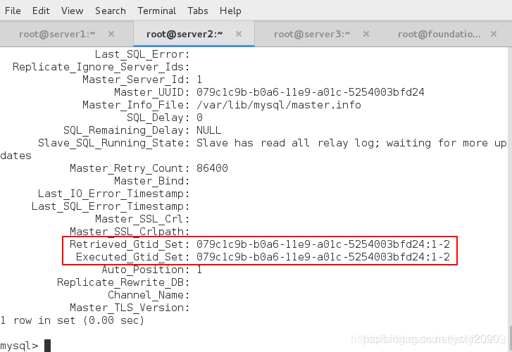Open the Edit menu
Screen dimensions: 512x352
coord(41,11)
